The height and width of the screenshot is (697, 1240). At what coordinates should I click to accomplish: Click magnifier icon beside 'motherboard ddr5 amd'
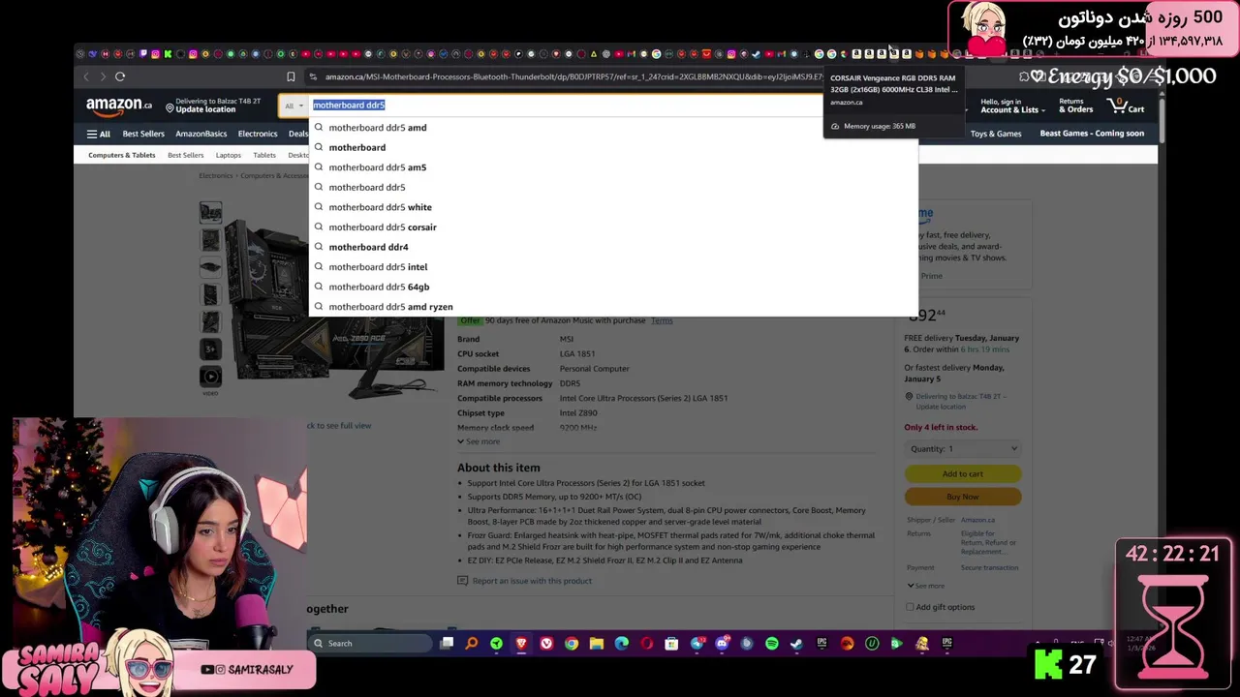319,128
